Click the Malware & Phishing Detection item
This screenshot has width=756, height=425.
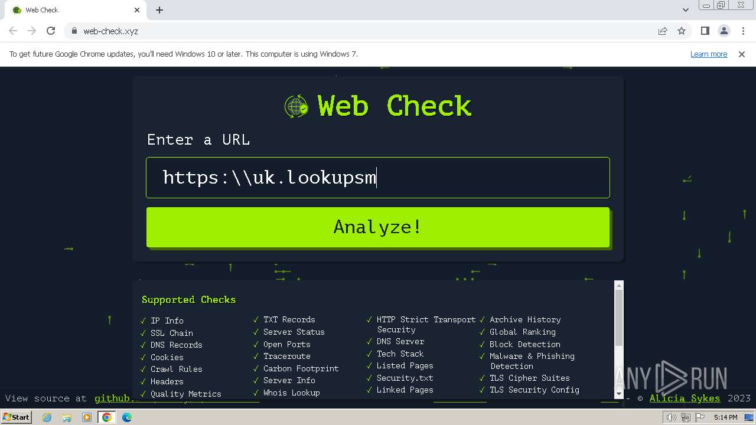coord(532,361)
